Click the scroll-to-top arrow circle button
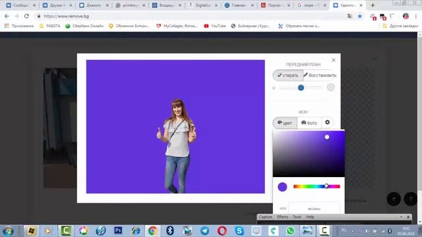 (394, 199)
